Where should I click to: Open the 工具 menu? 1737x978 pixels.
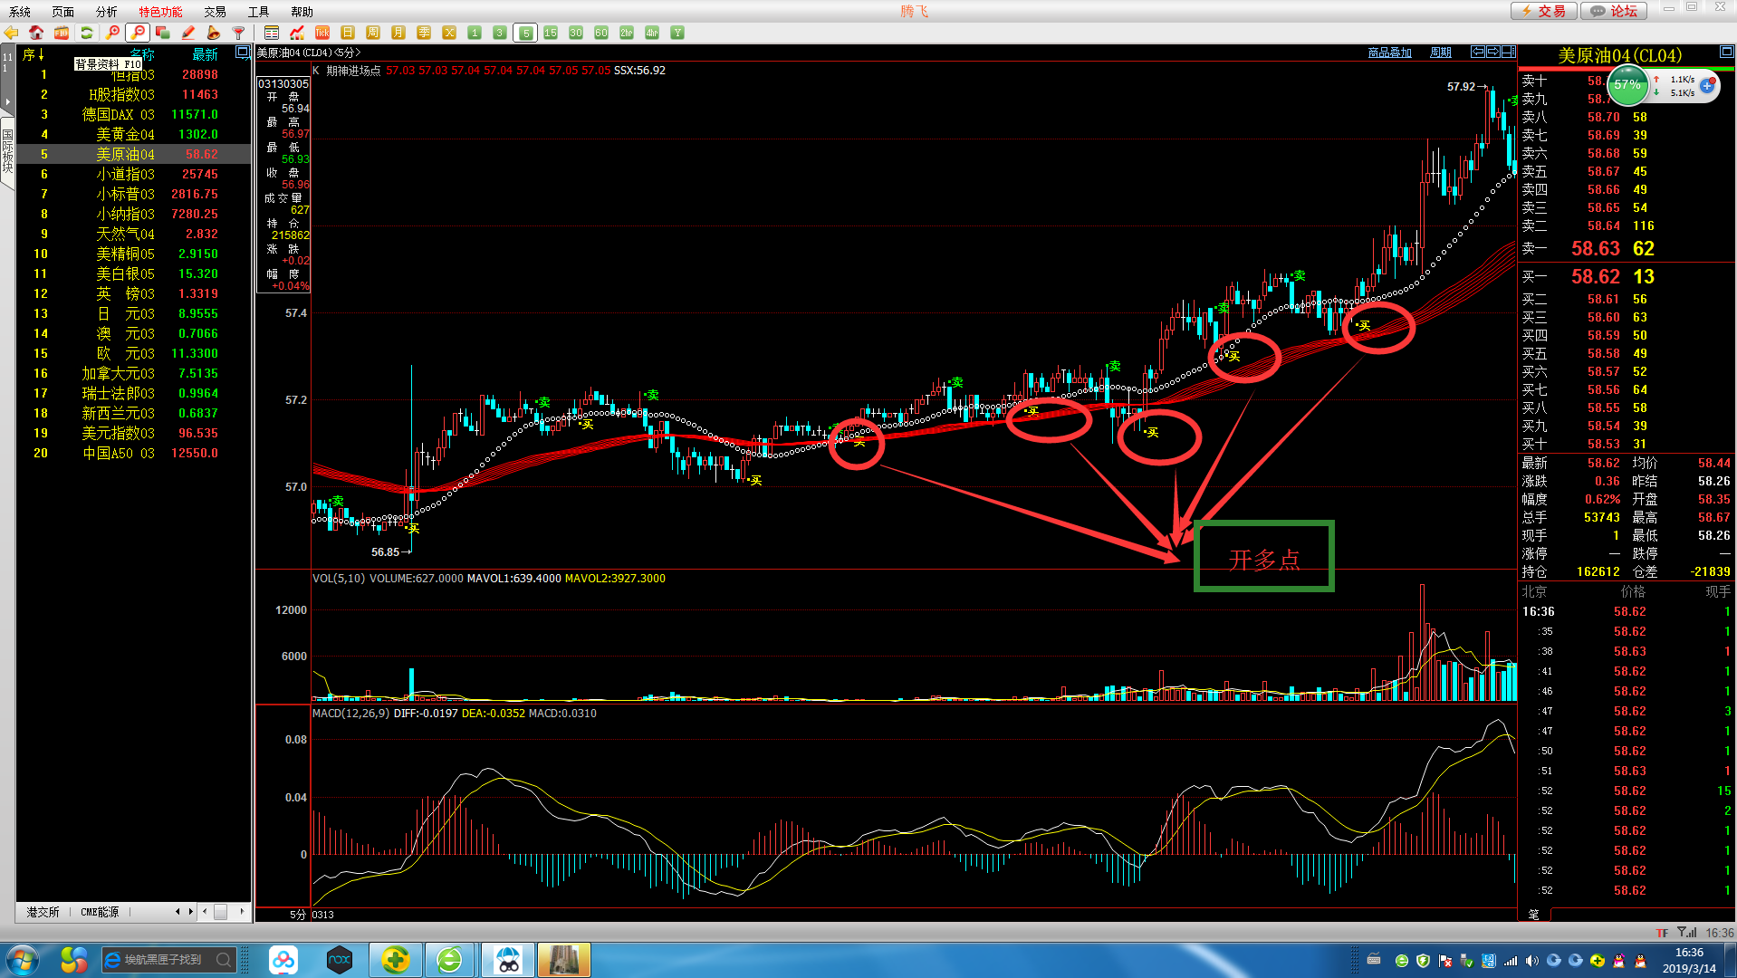click(259, 12)
